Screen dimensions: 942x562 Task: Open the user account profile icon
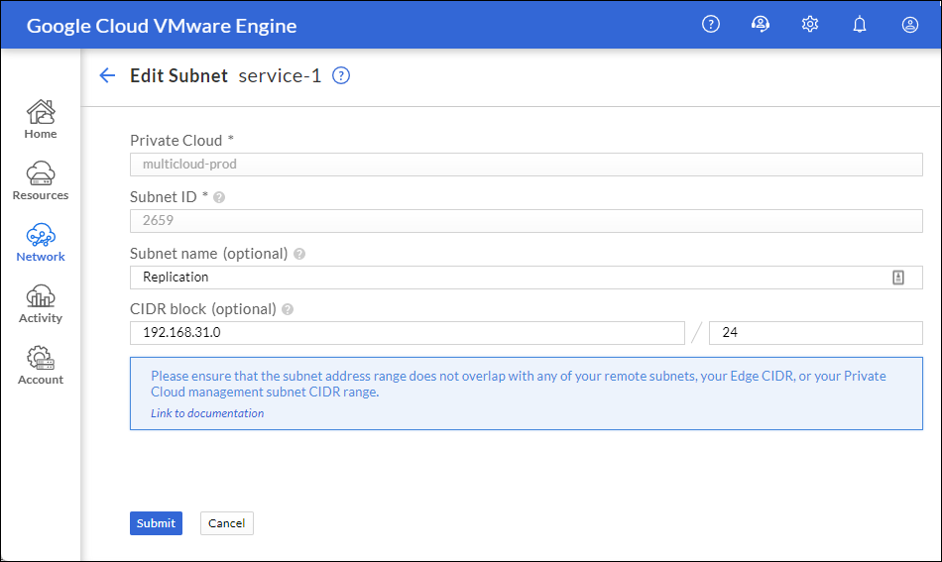(x=910, y=24)
